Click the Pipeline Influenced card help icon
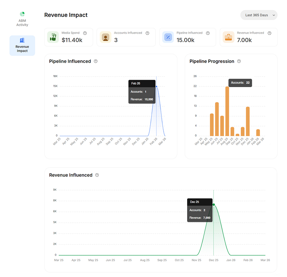287x277 pixels. coord(208,33)
